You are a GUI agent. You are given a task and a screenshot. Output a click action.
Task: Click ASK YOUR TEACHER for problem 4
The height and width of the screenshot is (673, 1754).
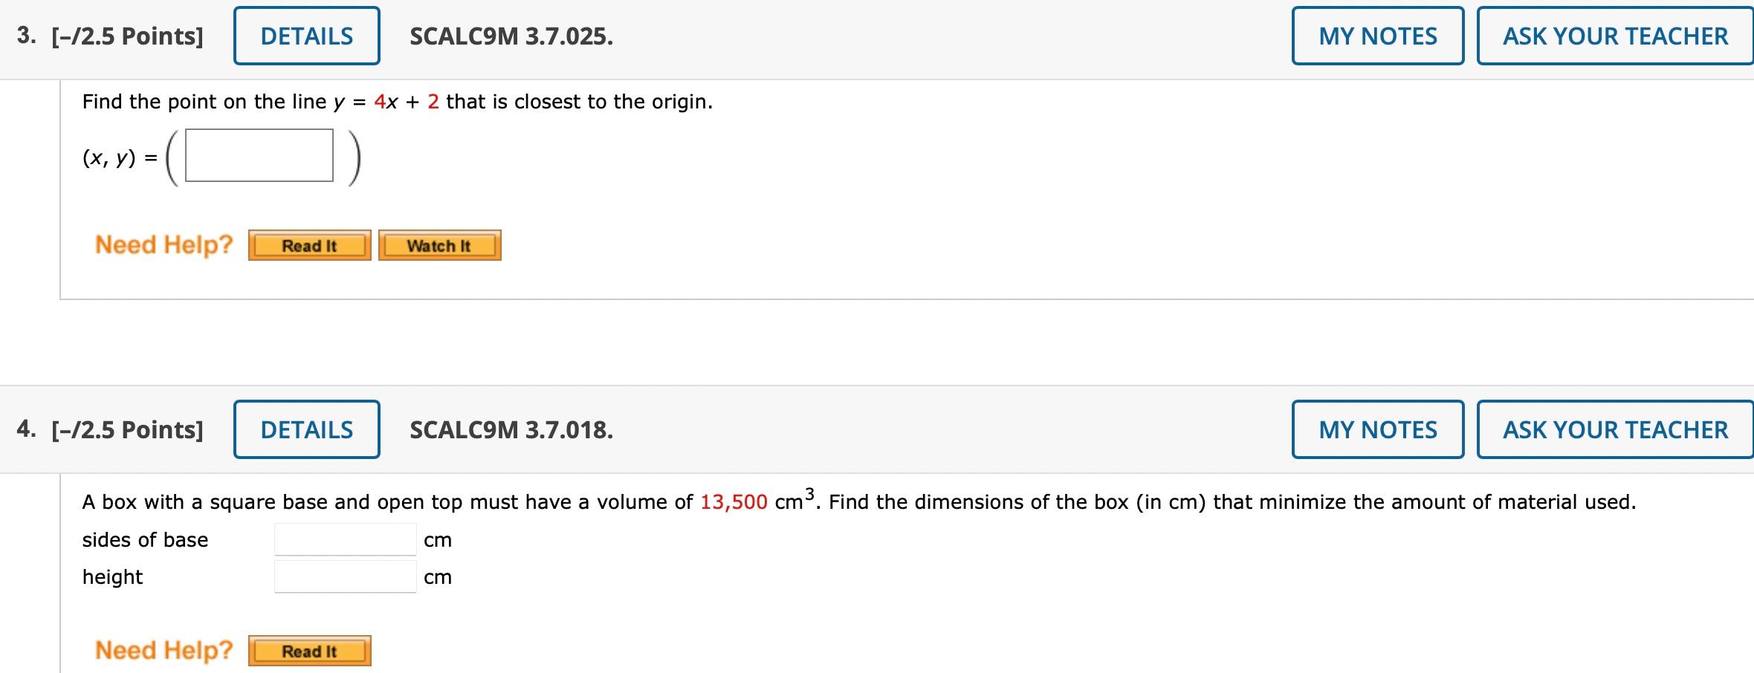pos(1613,429)
